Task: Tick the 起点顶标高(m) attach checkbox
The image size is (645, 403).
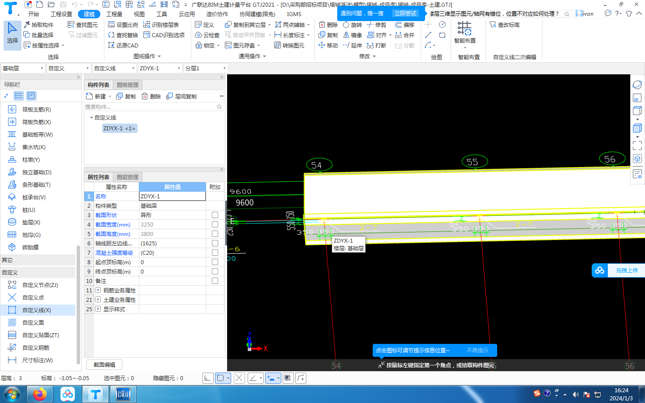Action: 215,262
